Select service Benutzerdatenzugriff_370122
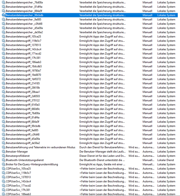The image size is (180, 196). pyautogui.click(x=23, y=100)
